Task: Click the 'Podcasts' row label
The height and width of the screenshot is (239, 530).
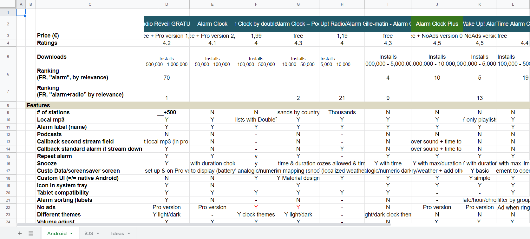Action: point(90,134)
